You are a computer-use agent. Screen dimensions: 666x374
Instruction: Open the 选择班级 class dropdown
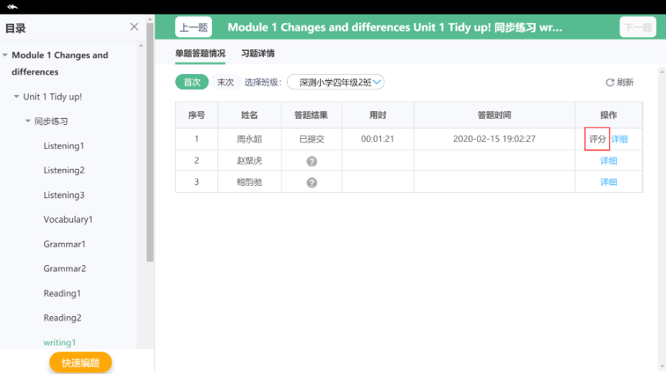pos(335,82)
